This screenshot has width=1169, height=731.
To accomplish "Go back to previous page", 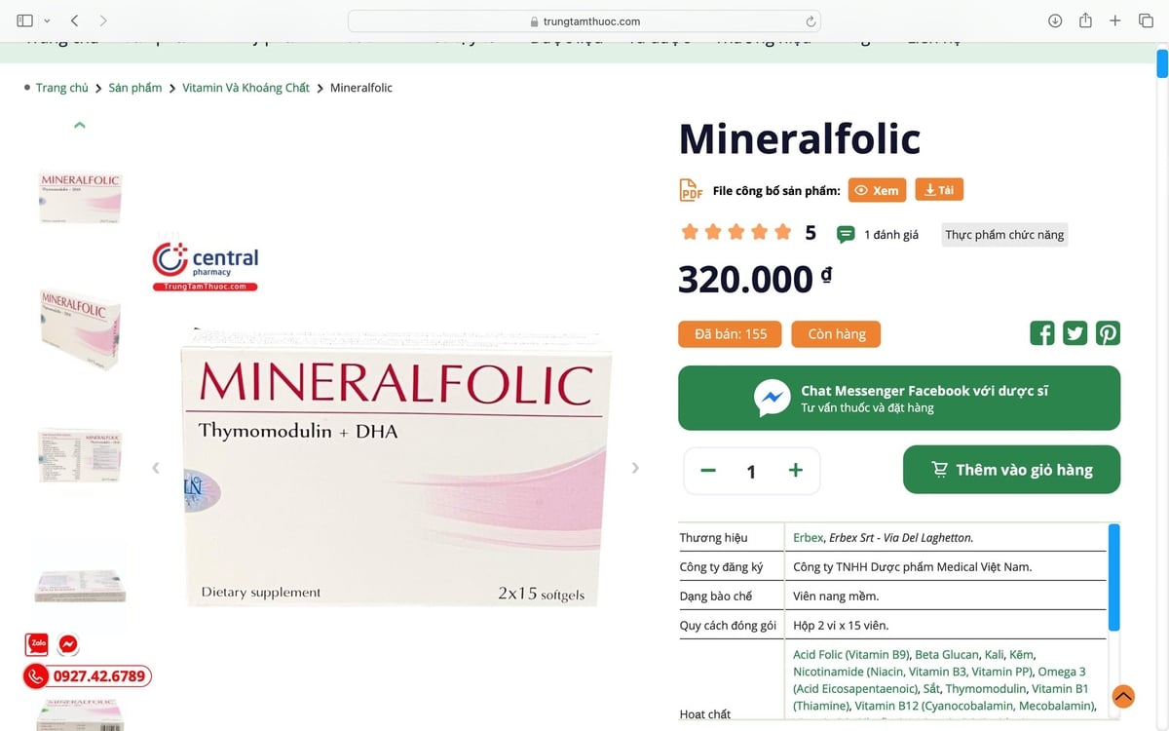I will 75,20.
